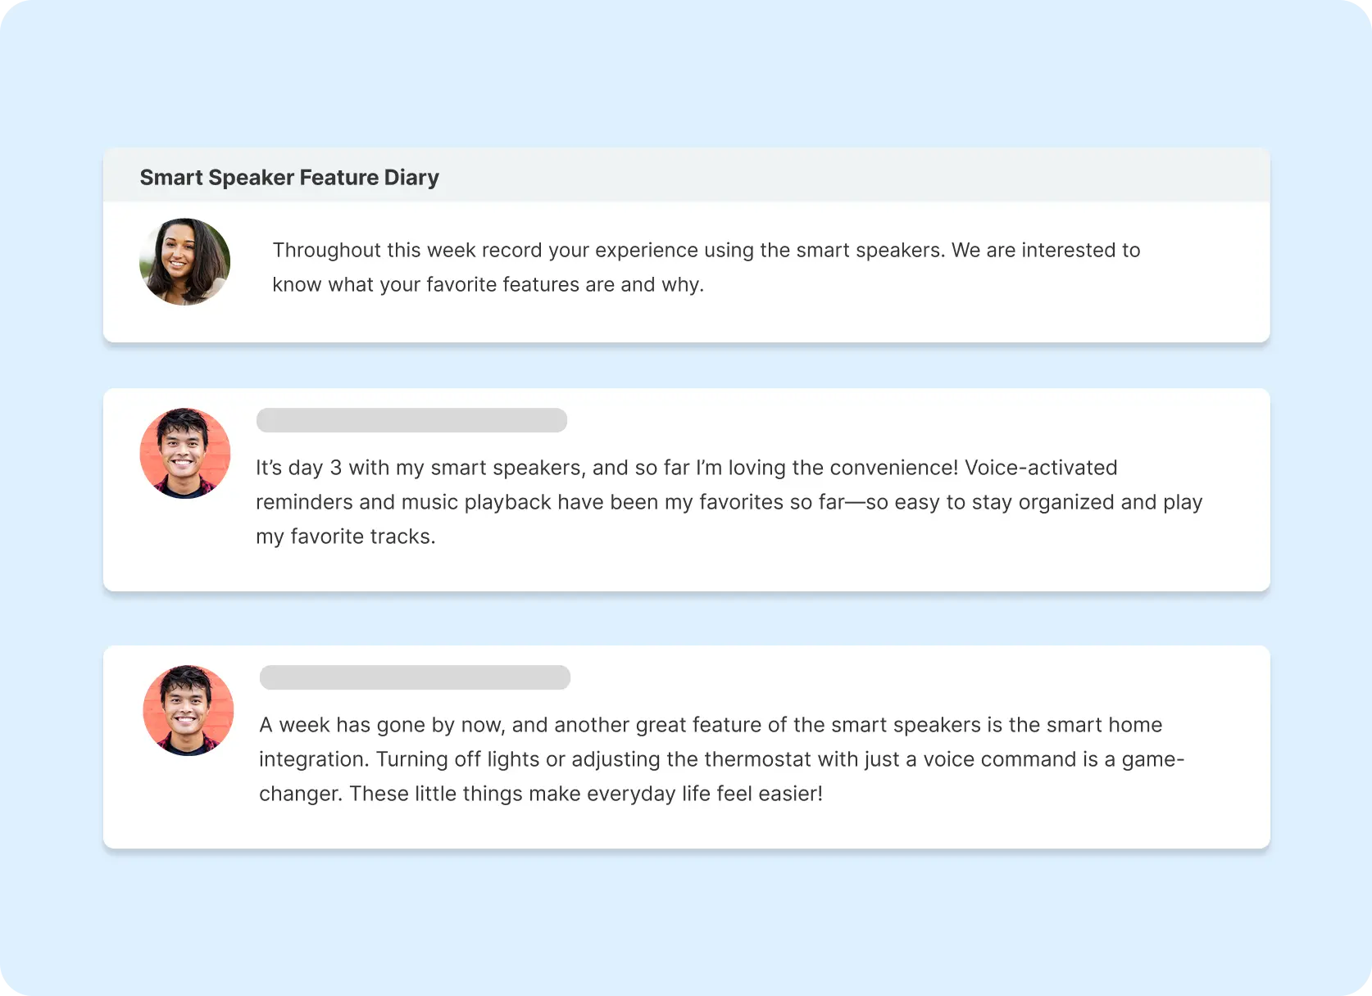The height and width of the screenshot is (996, 1372).
Task: Click the 'integration. Turning off lights' line
Action: click(722, 759)
